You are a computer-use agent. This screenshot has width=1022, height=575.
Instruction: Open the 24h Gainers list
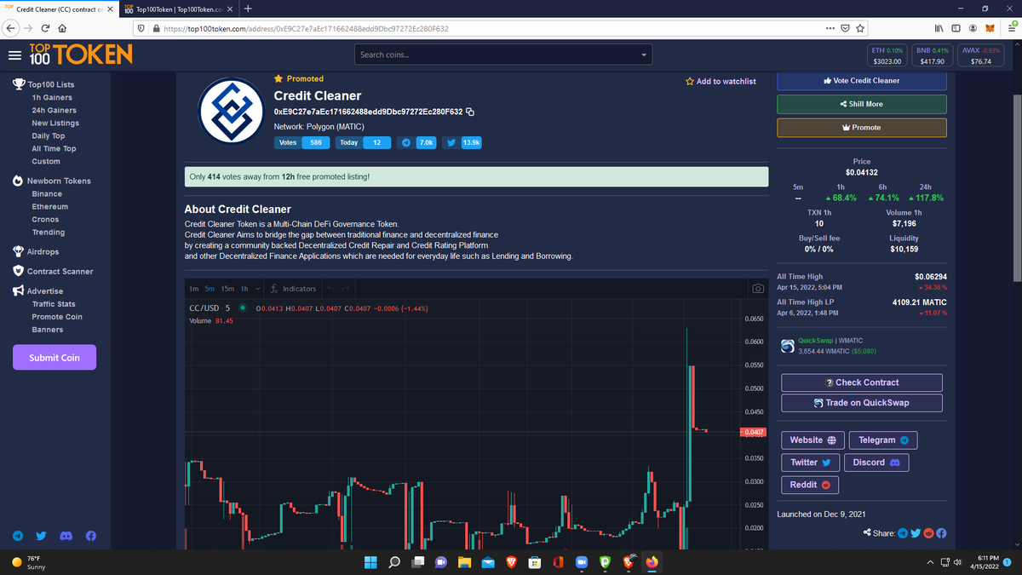[54, 110]
